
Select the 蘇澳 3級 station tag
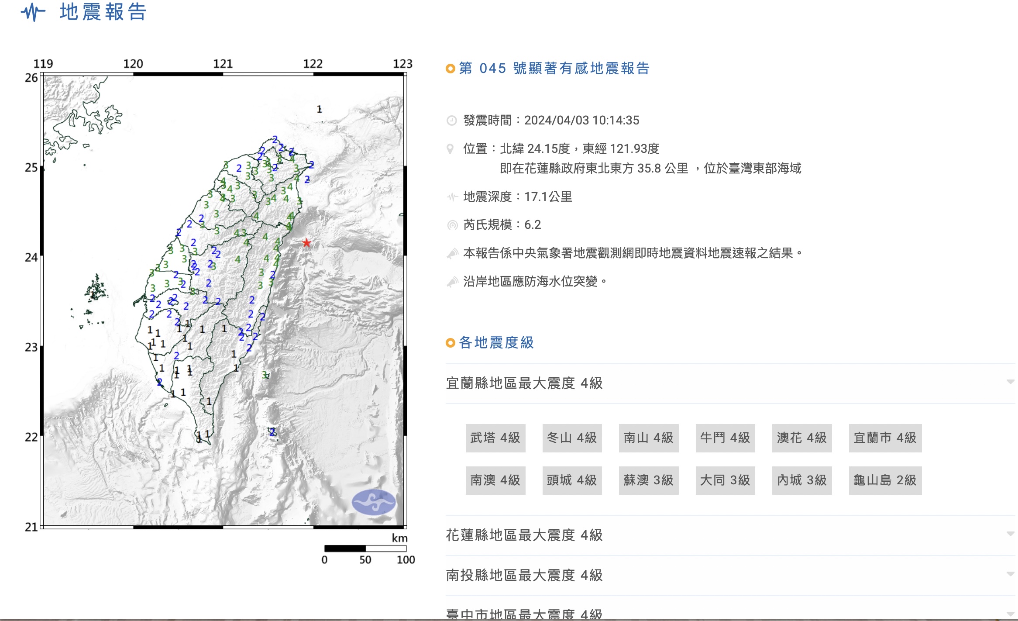pyautogui.click(x=648, y=480)
